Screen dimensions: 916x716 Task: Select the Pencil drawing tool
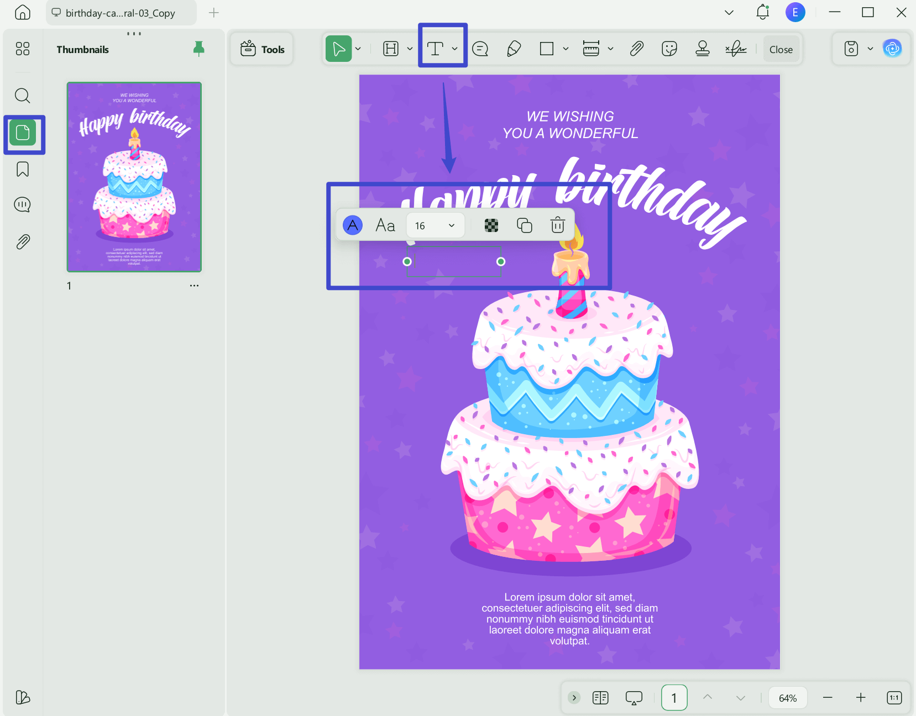tap(514, 49)
